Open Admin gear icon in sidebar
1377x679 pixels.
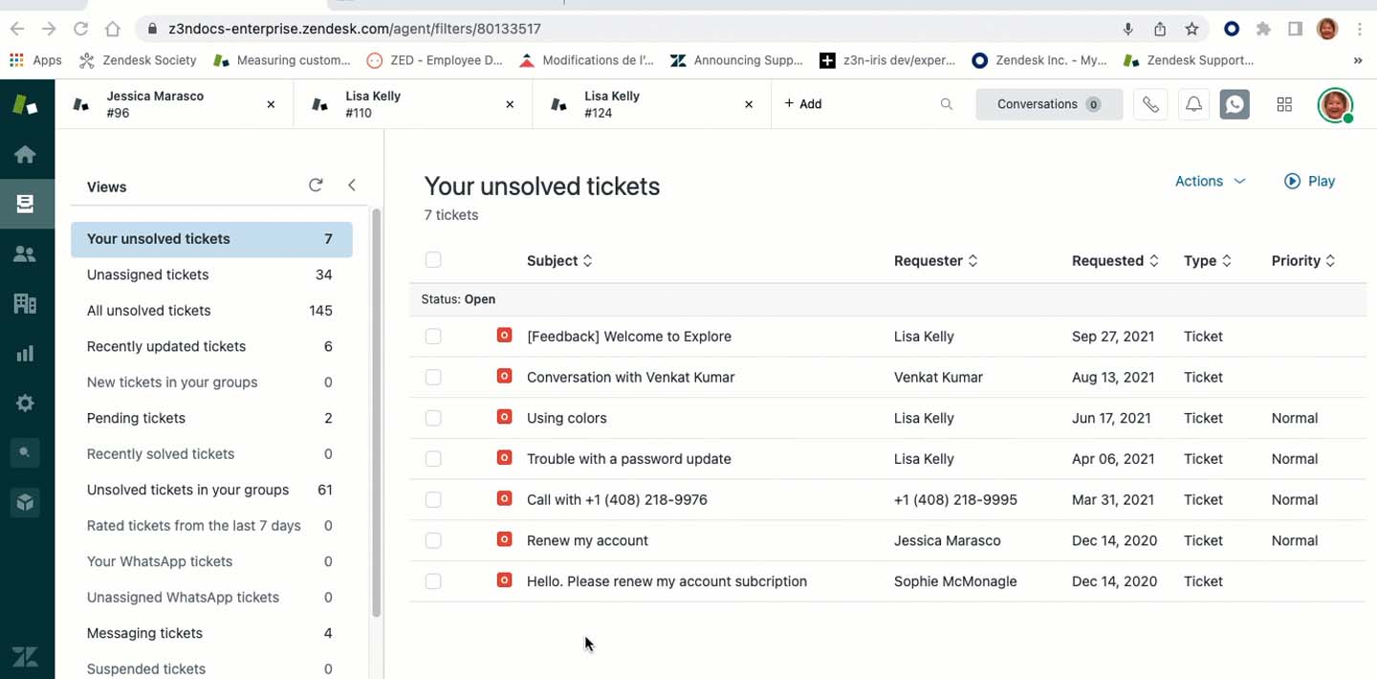click(25, 403)
